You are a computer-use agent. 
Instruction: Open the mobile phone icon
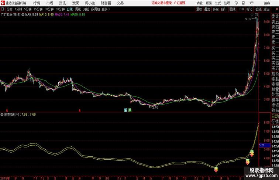243,3
